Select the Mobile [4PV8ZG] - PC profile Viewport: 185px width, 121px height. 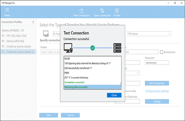pos(15,30)
